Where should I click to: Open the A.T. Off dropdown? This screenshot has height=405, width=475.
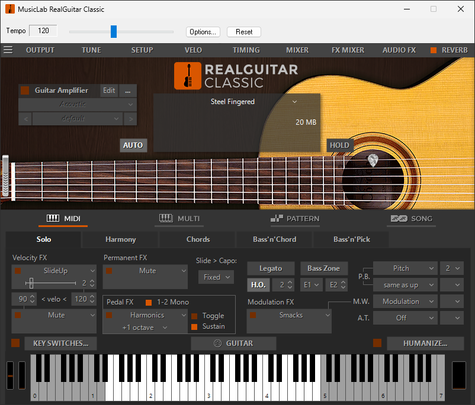[x=405, y=318]
